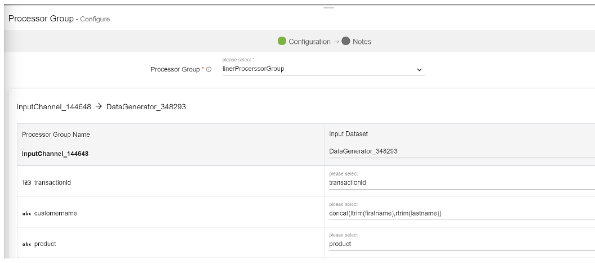Click the Processor Group - Configure title

57,19
